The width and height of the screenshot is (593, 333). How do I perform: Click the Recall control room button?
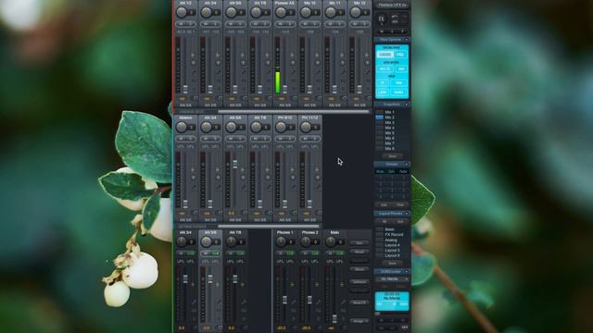359,252
